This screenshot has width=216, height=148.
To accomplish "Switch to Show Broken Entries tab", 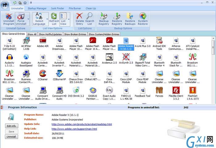I will (75, 34).
